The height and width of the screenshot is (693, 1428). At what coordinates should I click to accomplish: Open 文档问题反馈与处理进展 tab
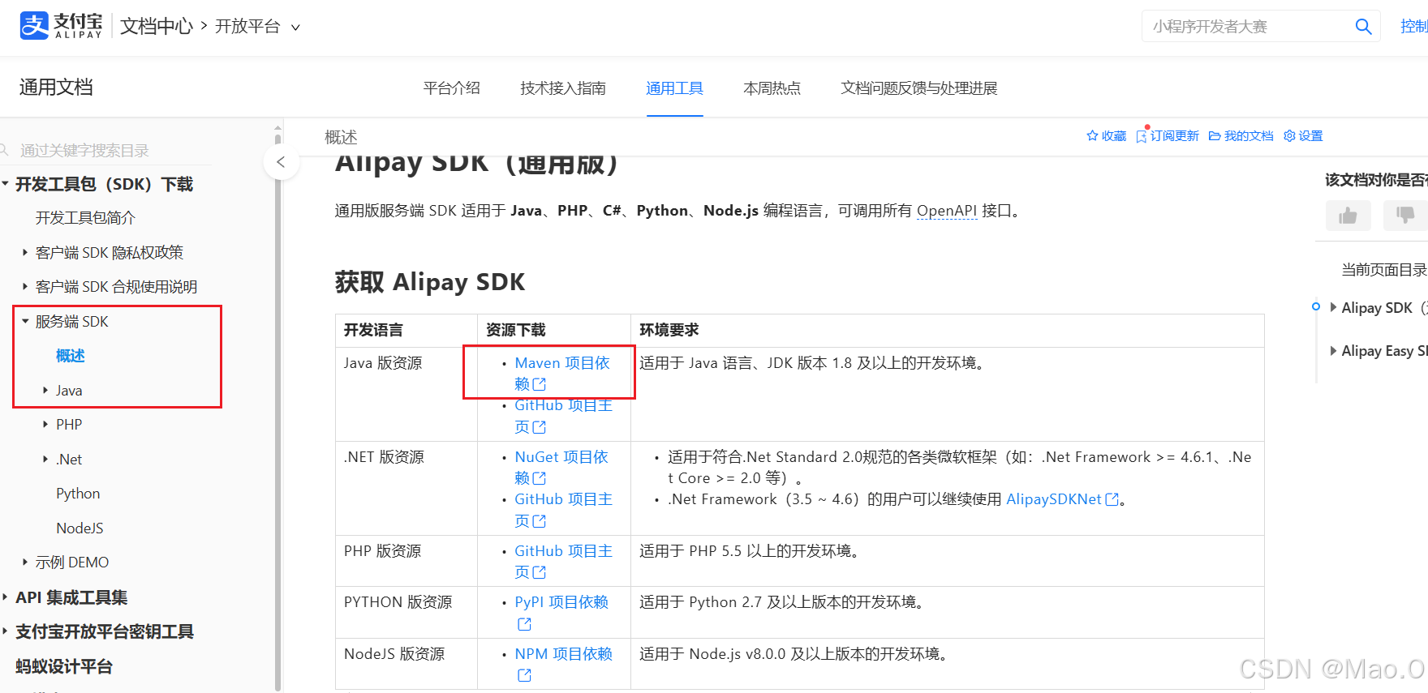tap(919, 88)
